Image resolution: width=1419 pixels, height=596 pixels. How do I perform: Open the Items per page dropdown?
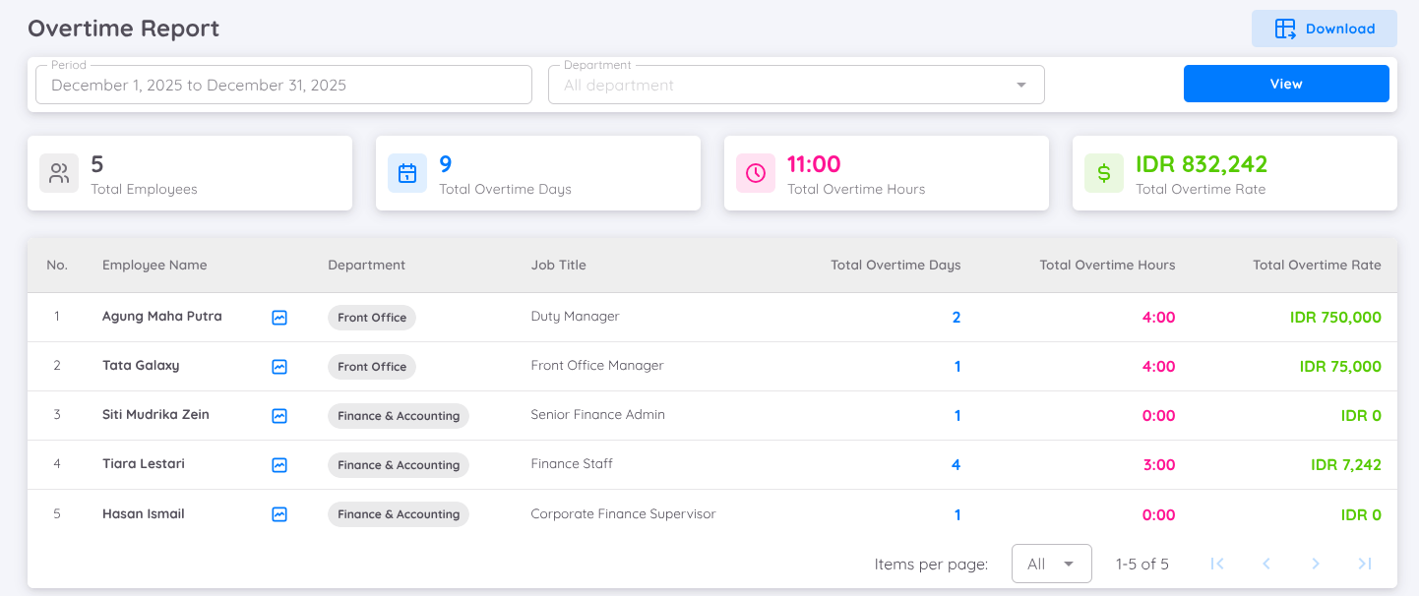click(x=1051, y=564)
